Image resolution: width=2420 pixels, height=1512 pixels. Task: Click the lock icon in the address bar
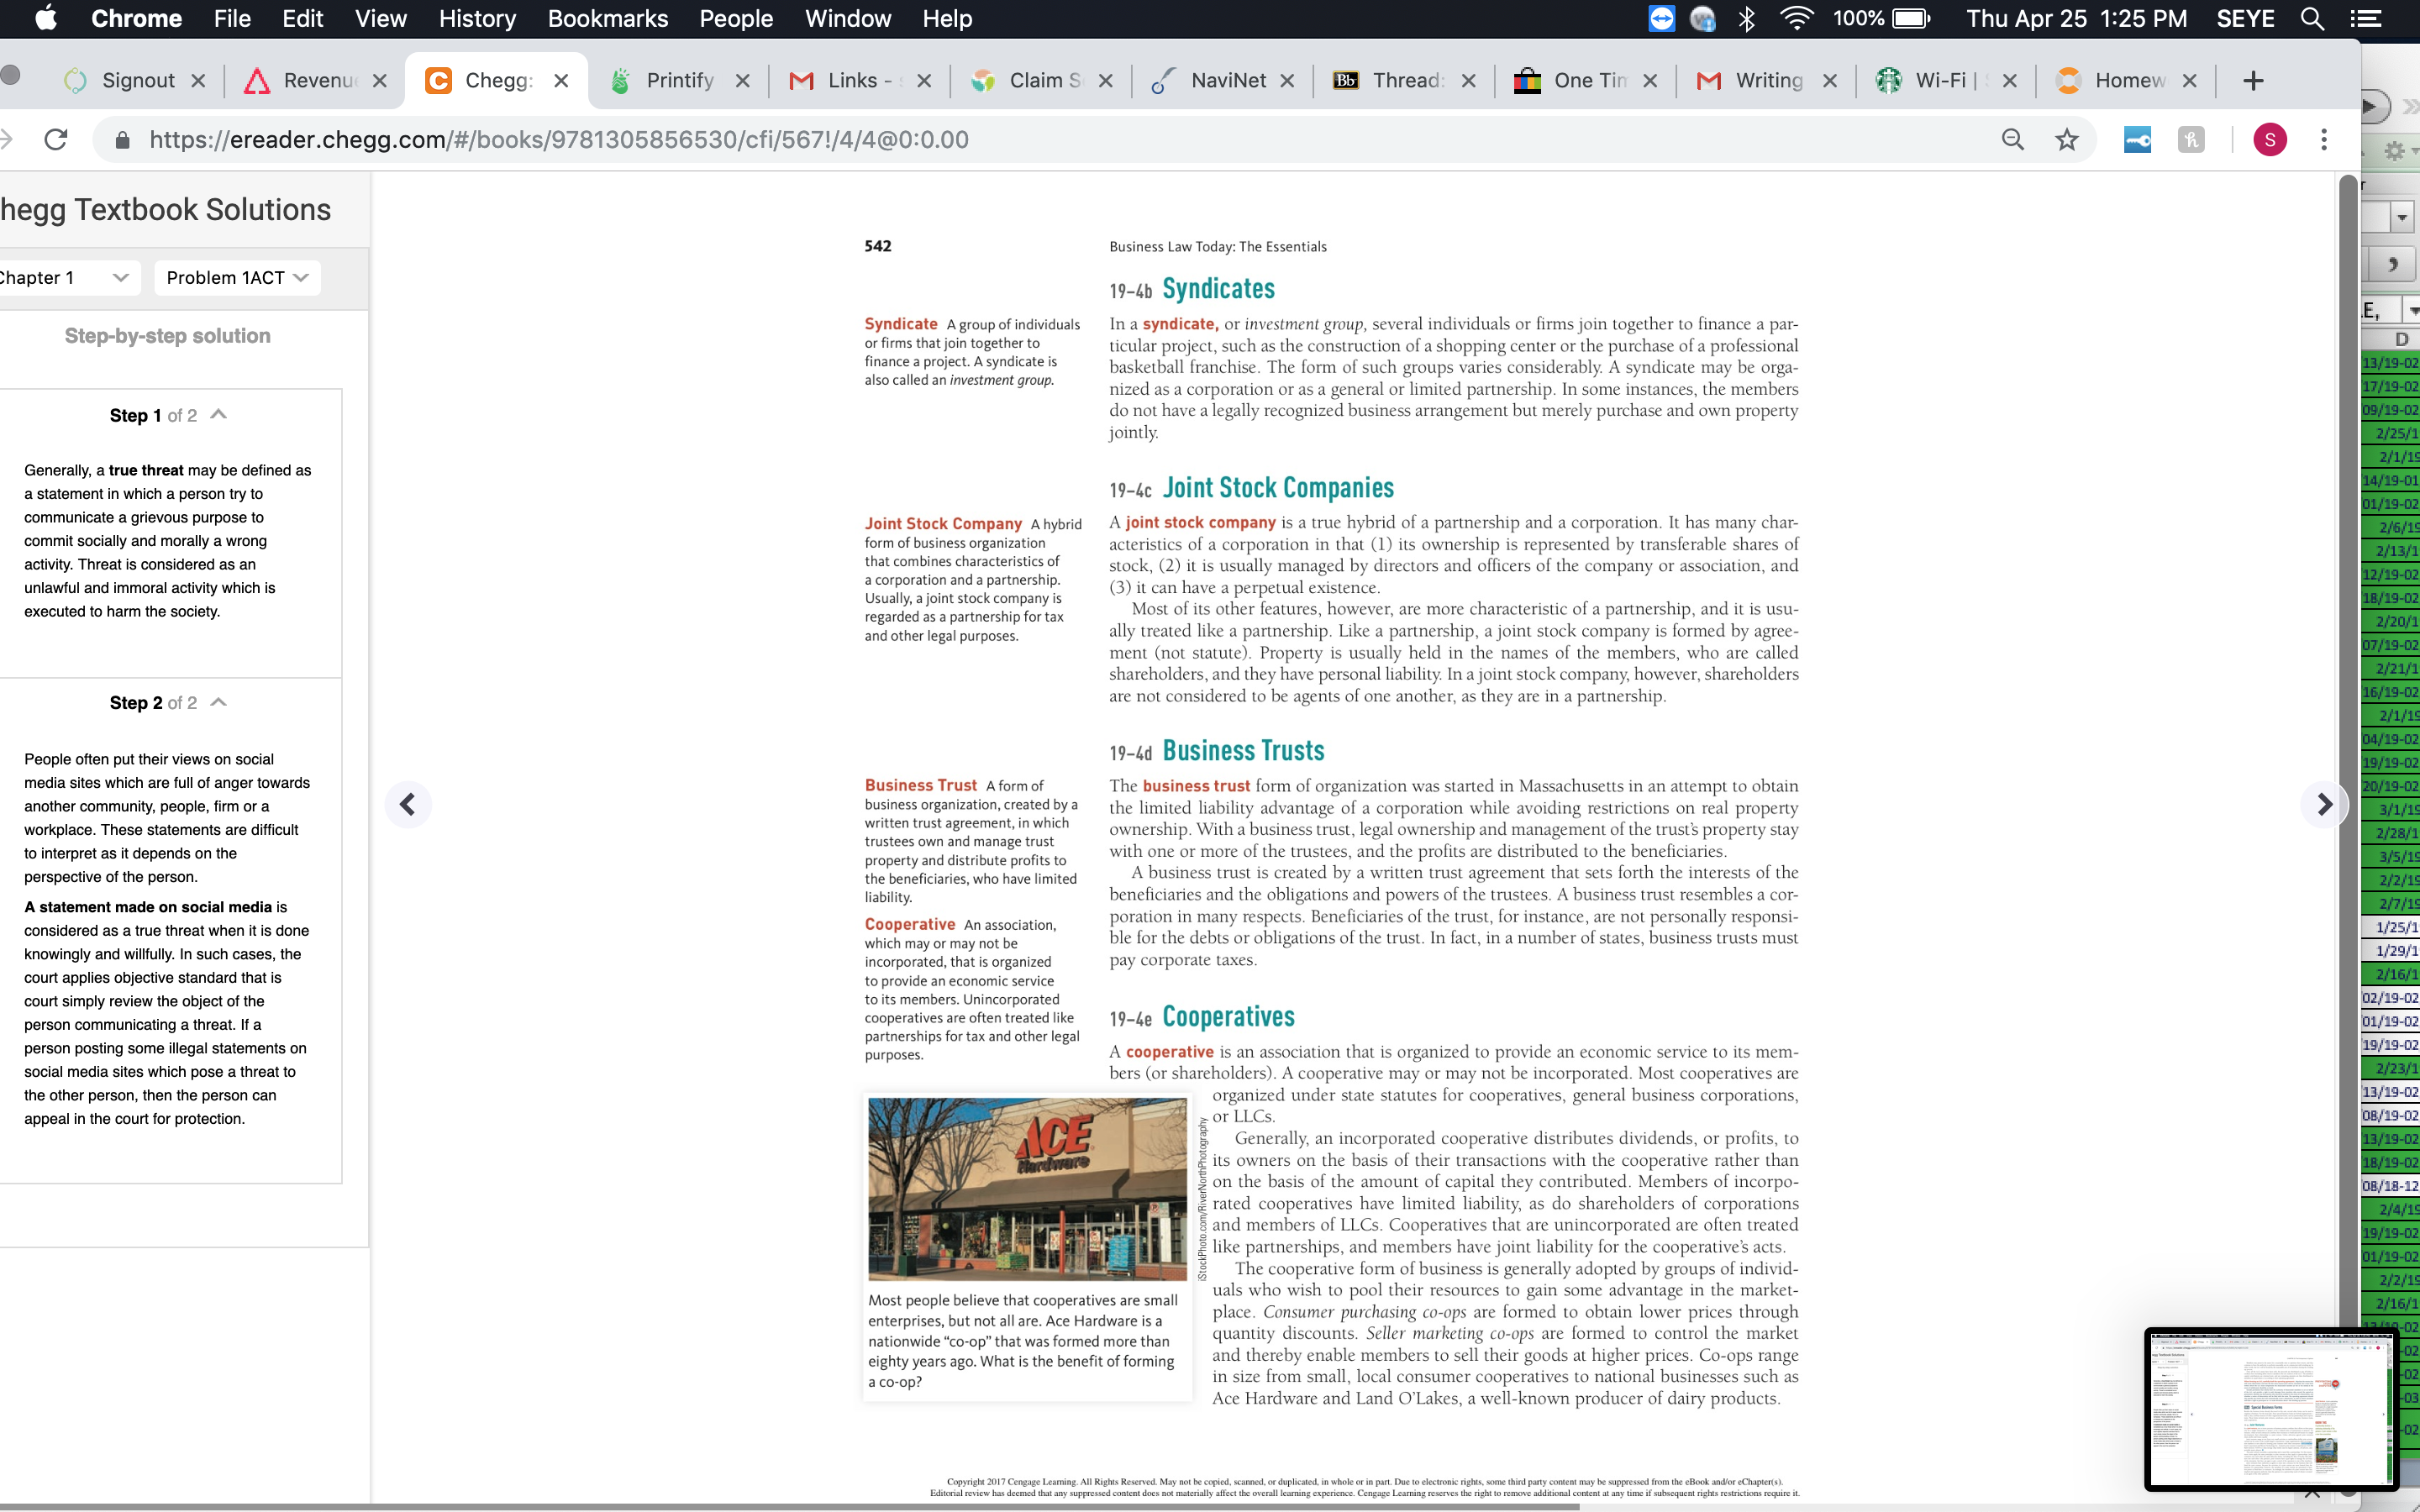click(x=122, y=139)
